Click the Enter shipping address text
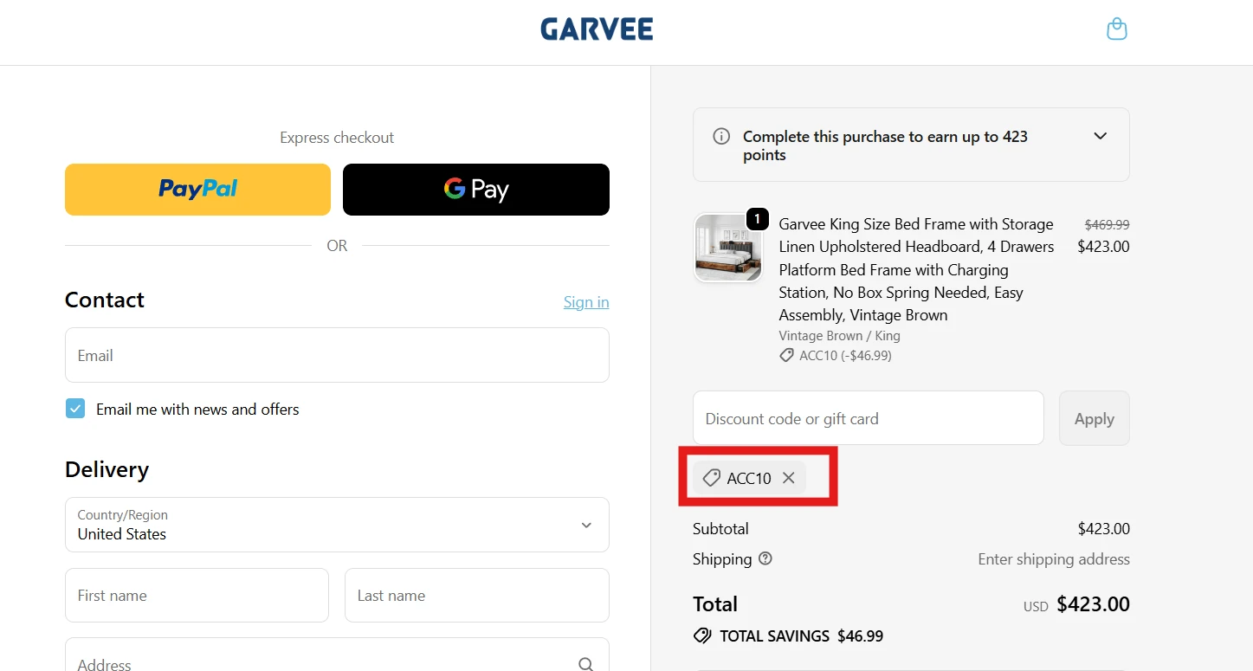 point(1054,559)
